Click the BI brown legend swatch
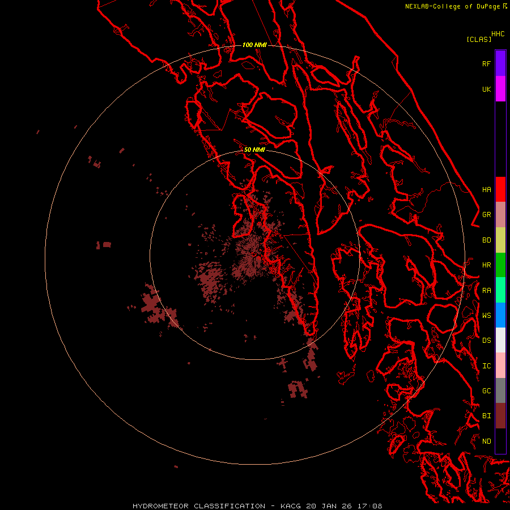510x510 pixels. pos(500,416)
